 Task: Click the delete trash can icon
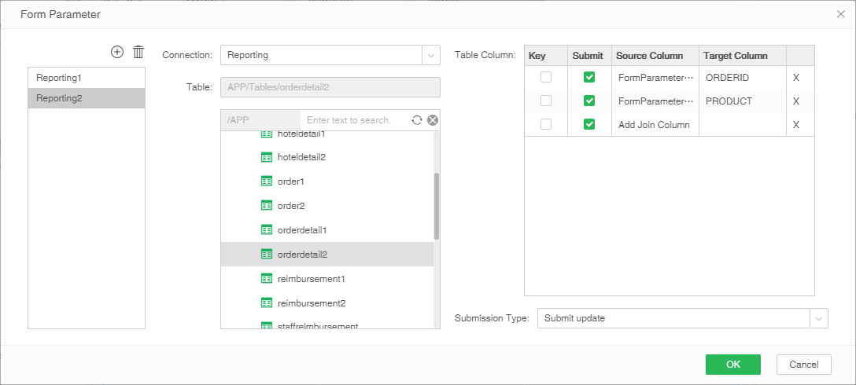point(138,52)
